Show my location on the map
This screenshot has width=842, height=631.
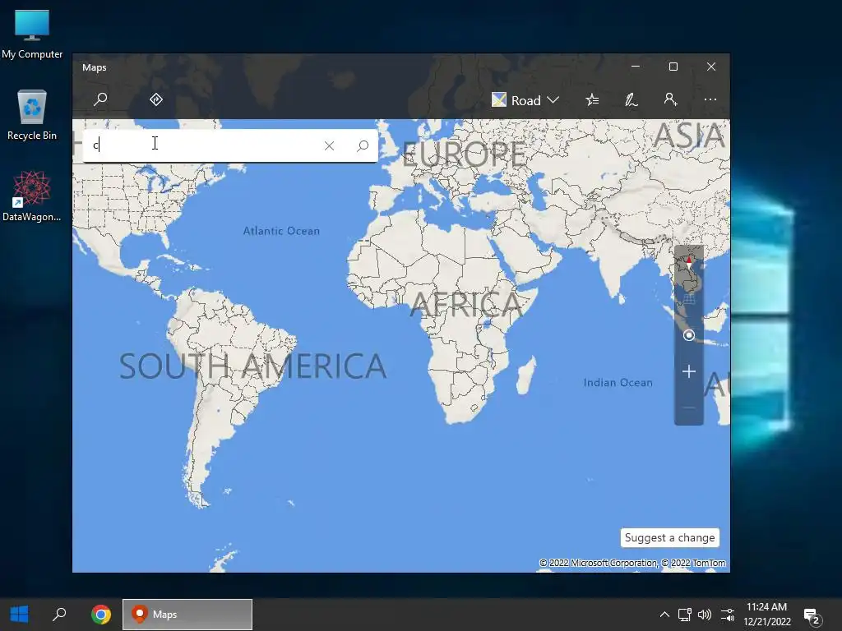click(x=689, y=335)
